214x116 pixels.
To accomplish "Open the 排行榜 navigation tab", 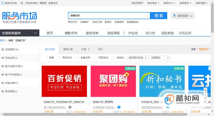I will click(150, 33).
